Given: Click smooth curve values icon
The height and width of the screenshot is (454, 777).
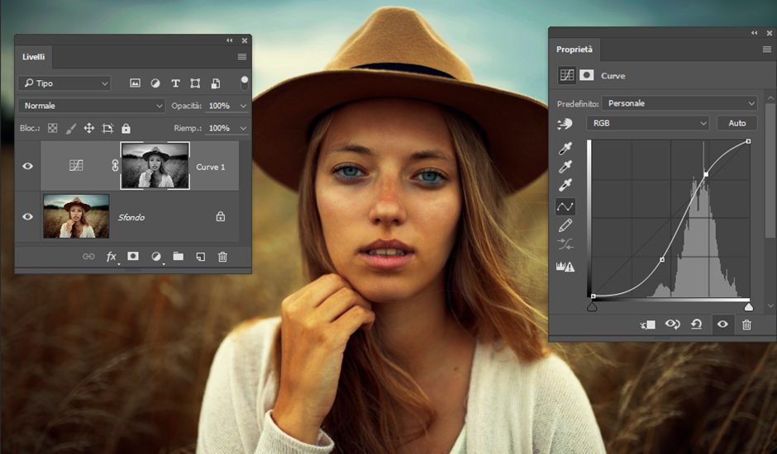Looking at the screenshot, I should click(565, 244).
